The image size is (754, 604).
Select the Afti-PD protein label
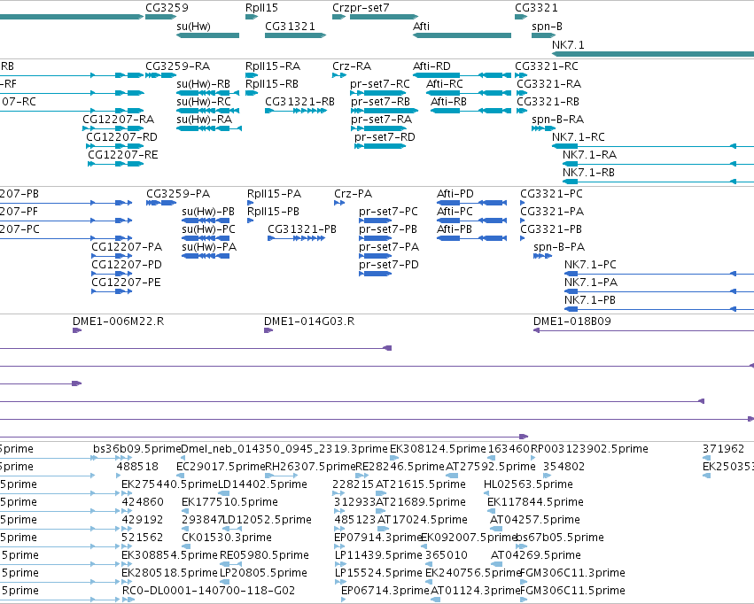click(455, 194)
